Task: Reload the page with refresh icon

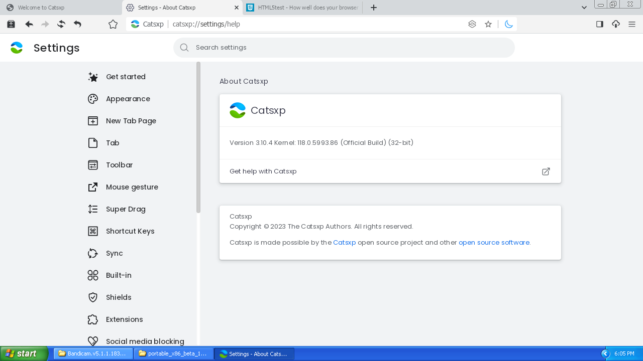Action: click(x=61, y=24)
